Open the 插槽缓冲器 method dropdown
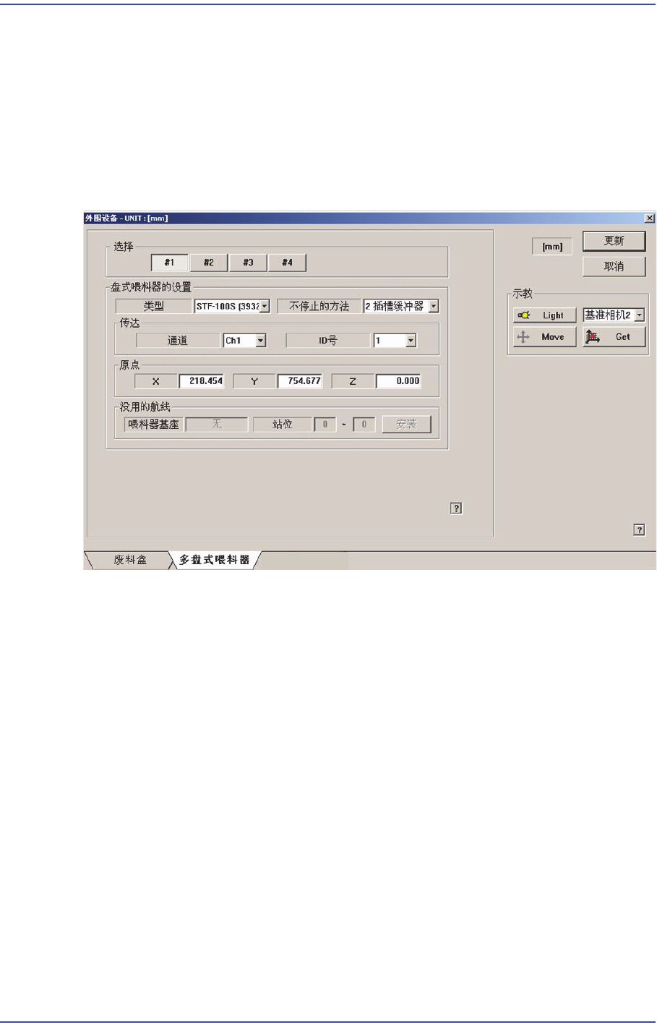The width and height of the screenshot is (657, 1030). [x=401, y=307]
